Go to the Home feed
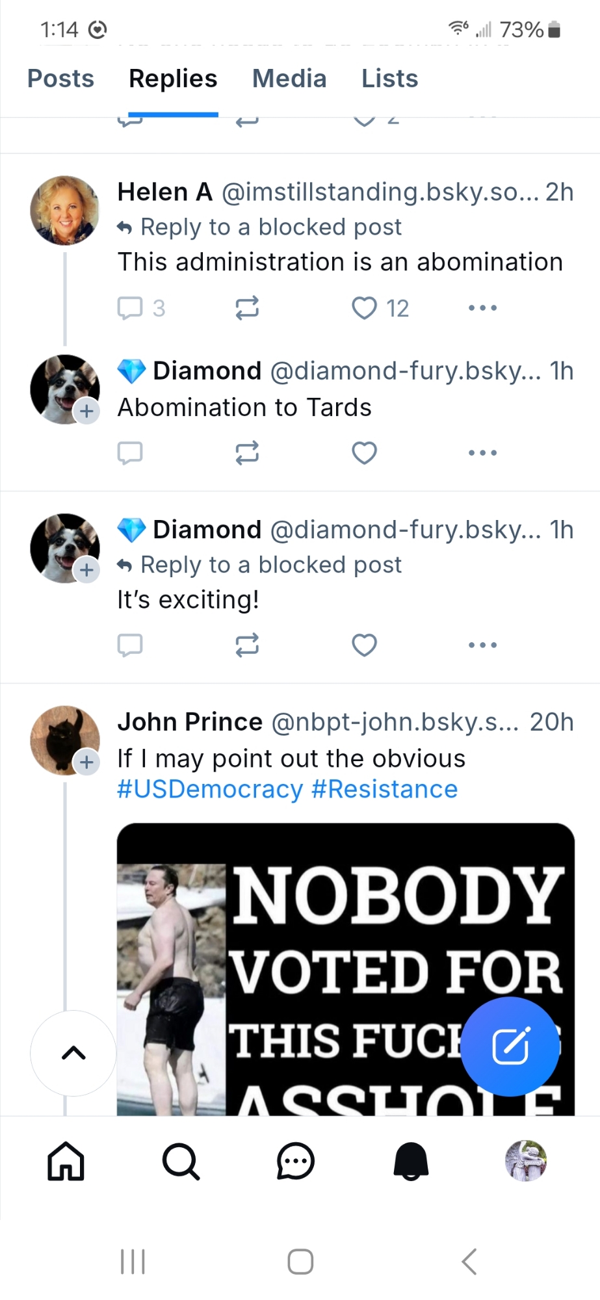Image resolution: width=600 pixels, height=1300 pixels. (x=66, y=1161)
